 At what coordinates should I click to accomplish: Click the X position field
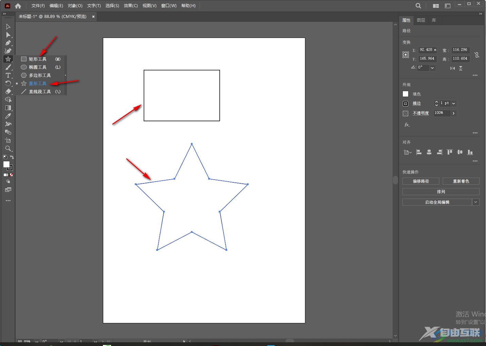tap(428, 50)
